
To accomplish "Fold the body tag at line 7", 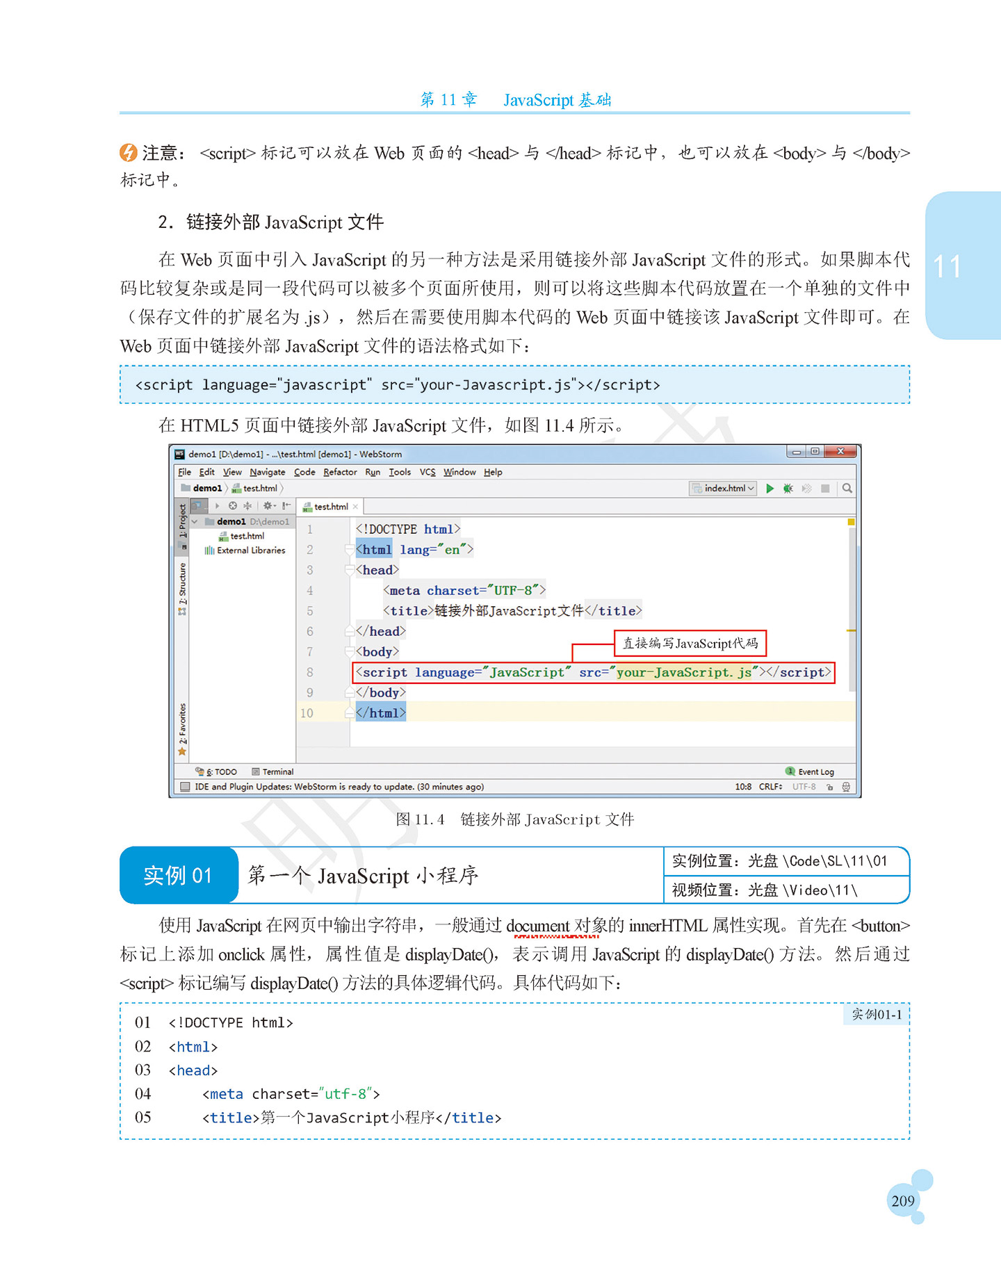I will coord(350,652).
